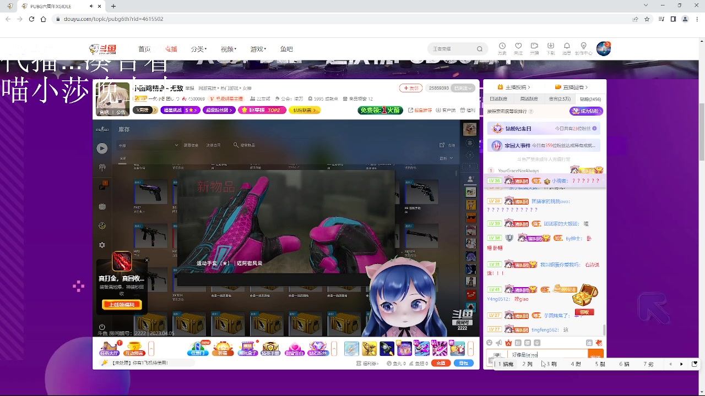Open the 家园大事件 banner
The image size is (705, 396).
[x=544, y=146]
